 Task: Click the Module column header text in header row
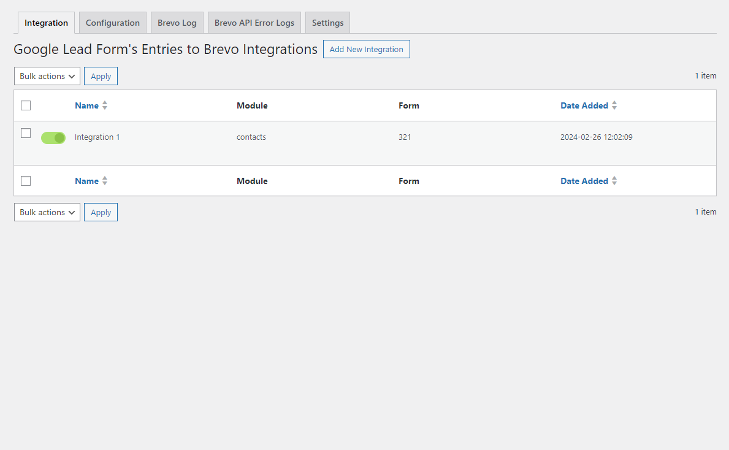(x=252, y=105)
